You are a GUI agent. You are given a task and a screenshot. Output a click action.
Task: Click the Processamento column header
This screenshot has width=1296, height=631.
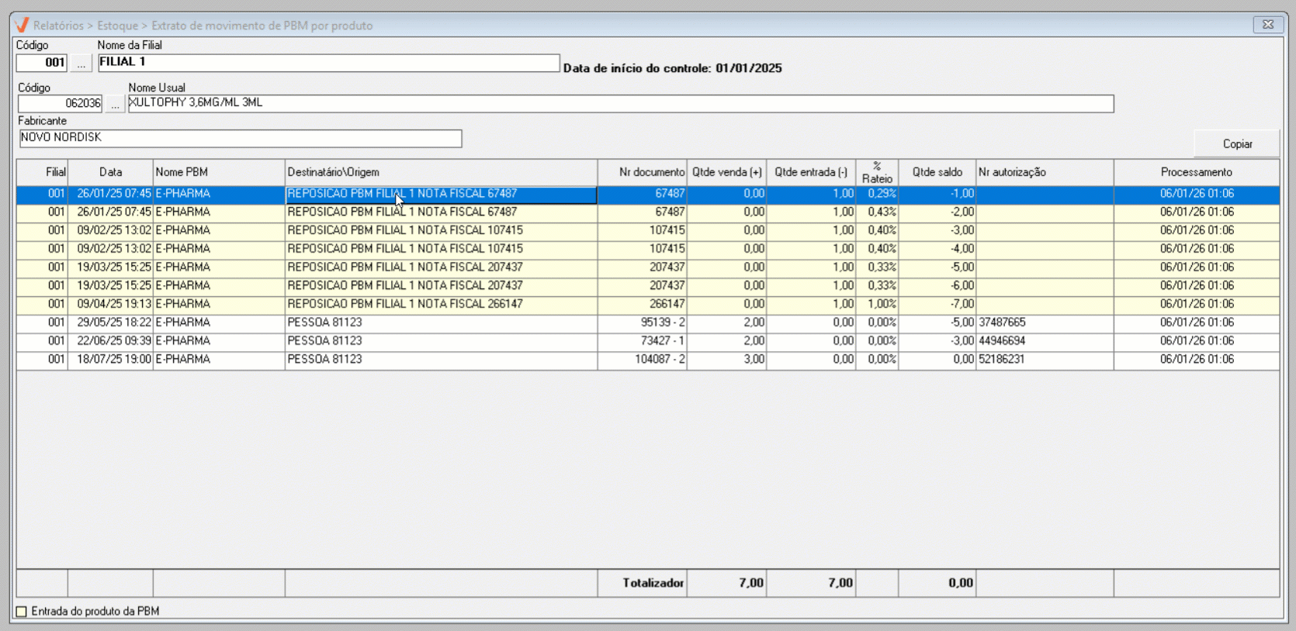pyautogui.click(x=1196, y=172)
